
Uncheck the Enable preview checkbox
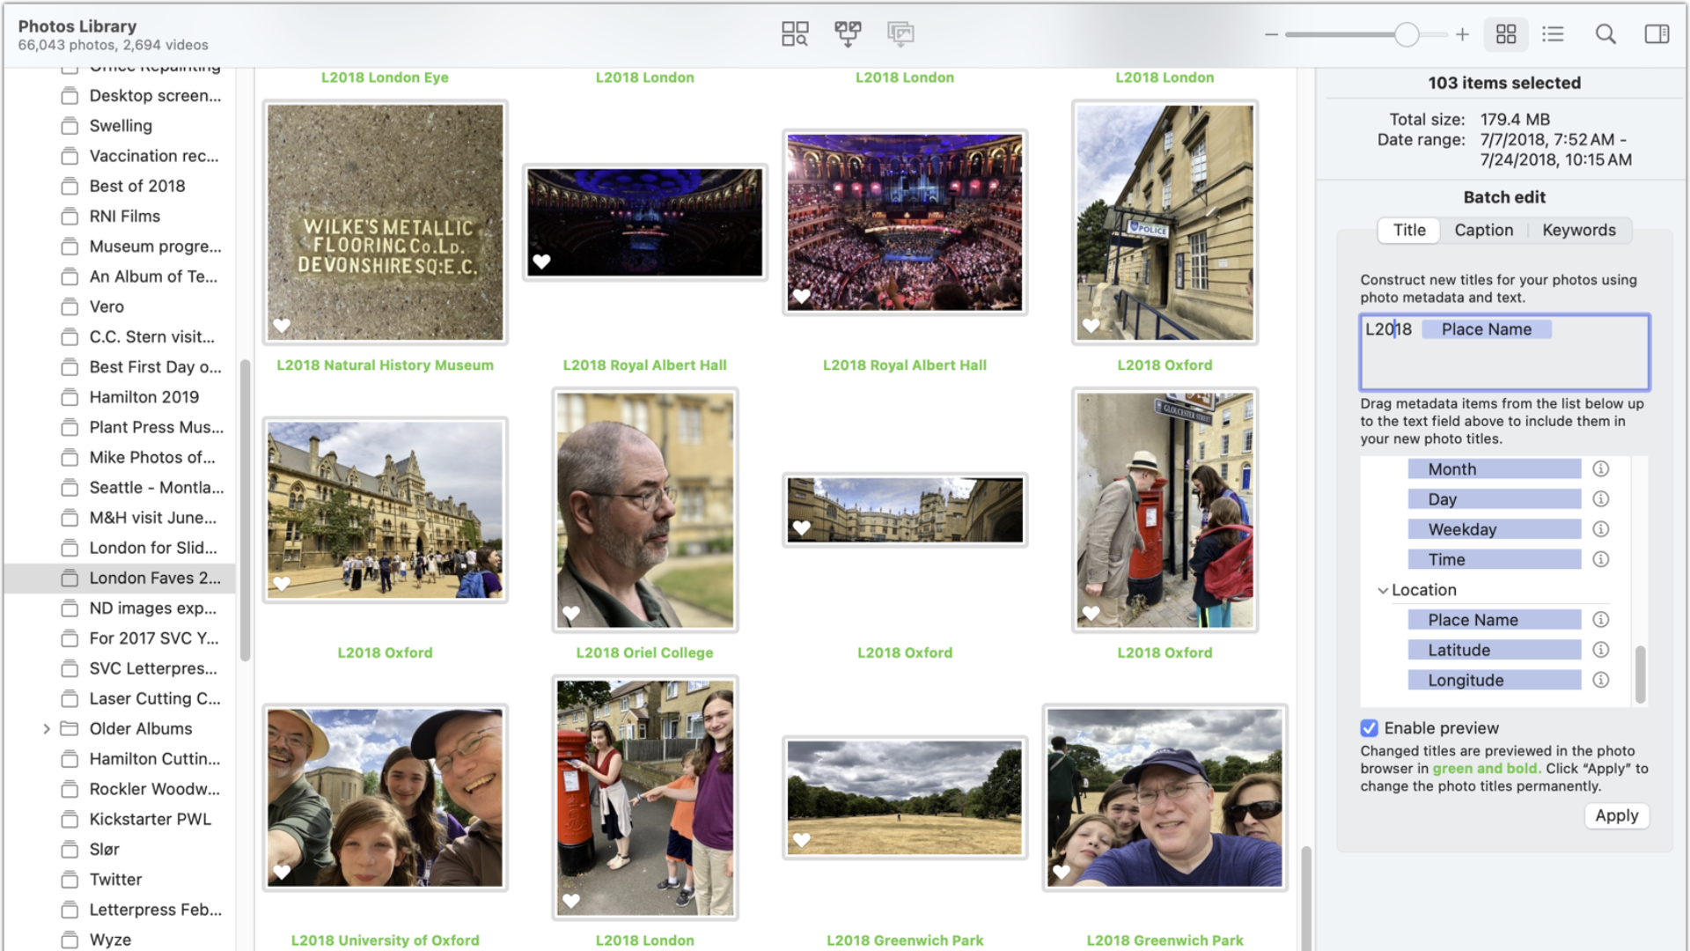pos(1369,728)
